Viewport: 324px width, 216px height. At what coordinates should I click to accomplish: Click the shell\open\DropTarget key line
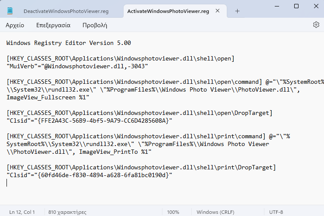coord(140,113)
